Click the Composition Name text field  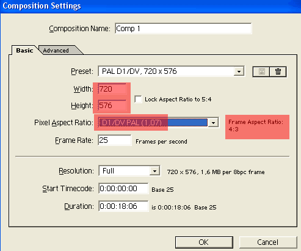point(183,29)
